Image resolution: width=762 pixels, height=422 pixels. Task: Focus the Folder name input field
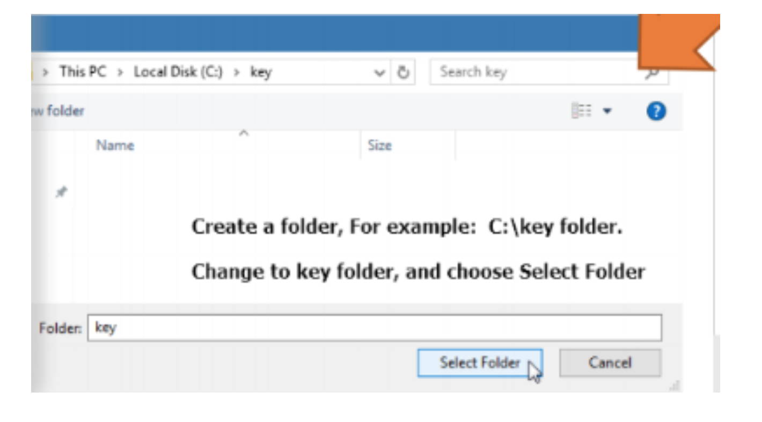click(375, 328)
